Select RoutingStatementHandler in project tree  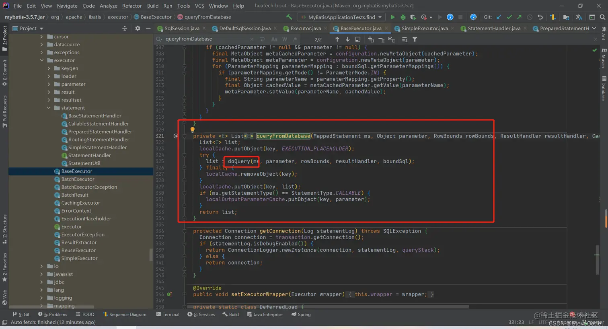tap(99, 140)
